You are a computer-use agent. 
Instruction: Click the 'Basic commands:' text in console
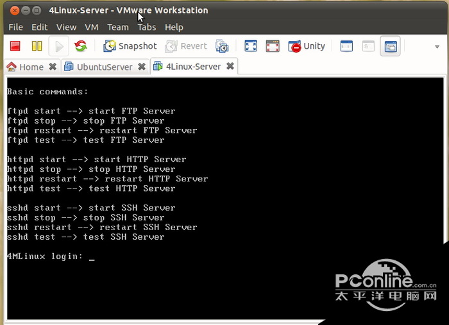(47, 92)
